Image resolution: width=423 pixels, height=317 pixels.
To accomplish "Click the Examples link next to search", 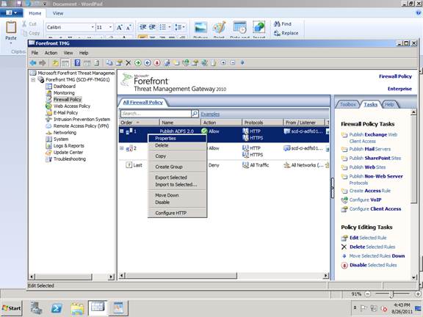I will (x=210, y=114).
